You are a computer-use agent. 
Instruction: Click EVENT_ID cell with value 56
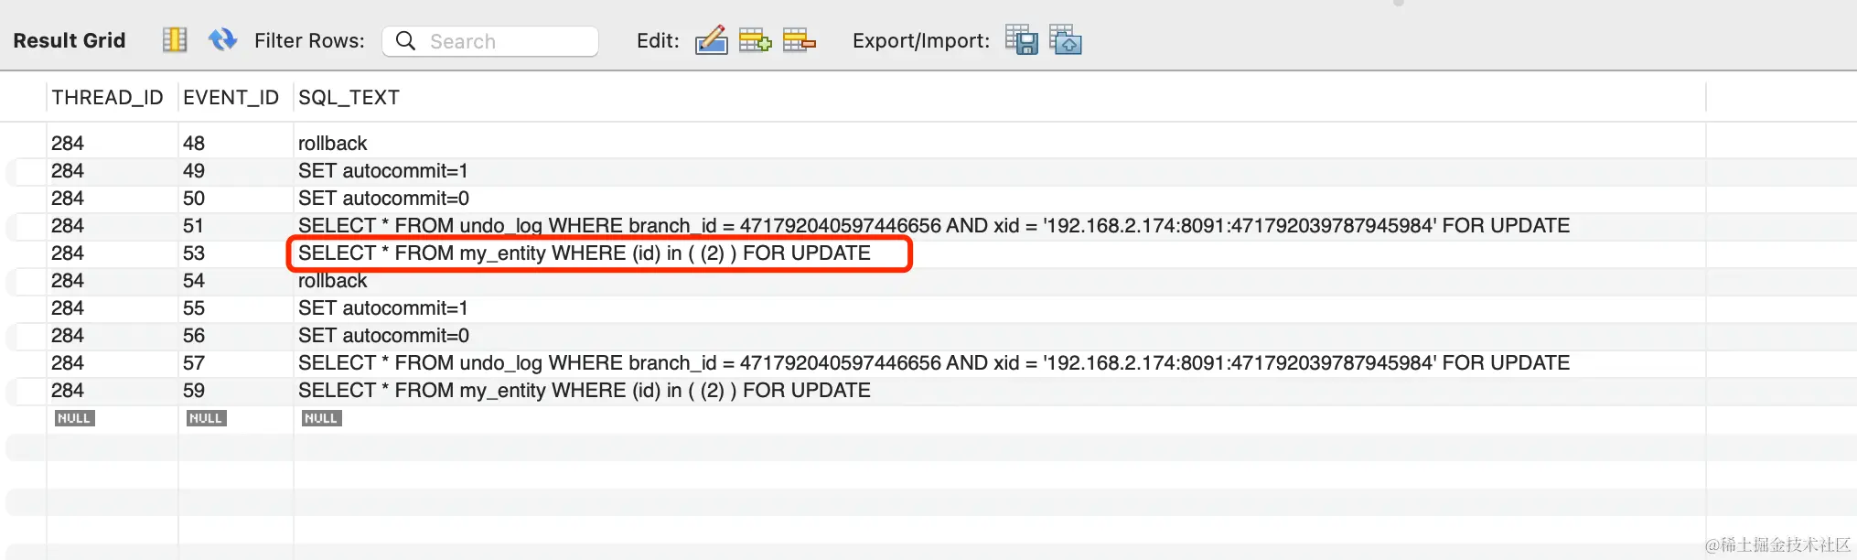tap(236, 336)
